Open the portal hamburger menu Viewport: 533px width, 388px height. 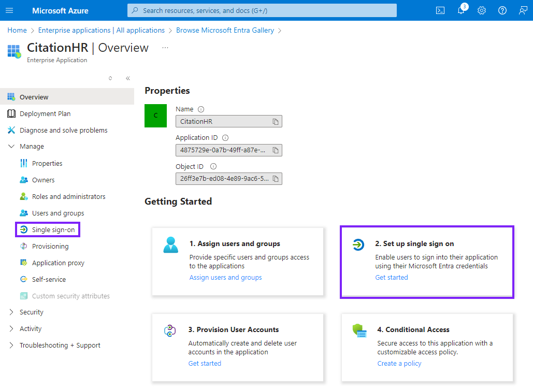coord(9,10)
